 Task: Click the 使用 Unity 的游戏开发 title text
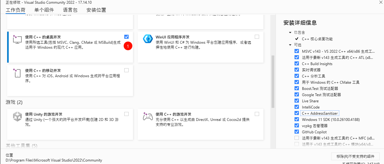click(x=44, y=114)
